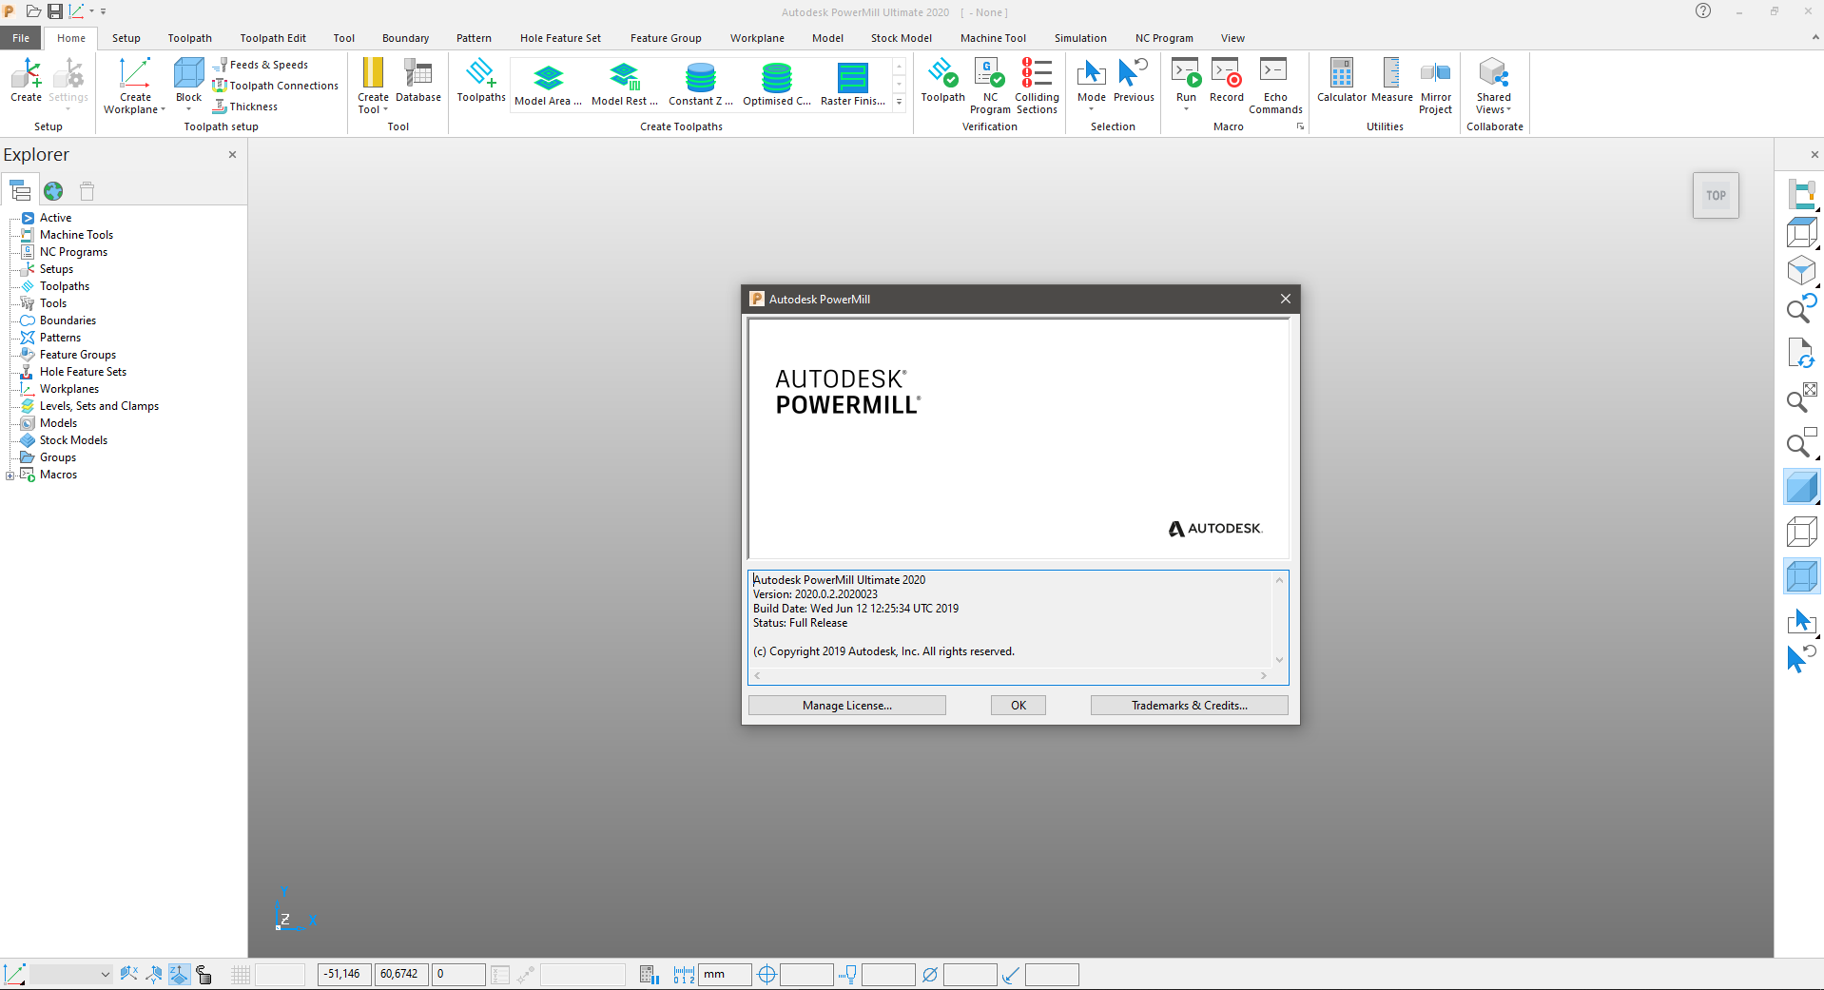The image size is (1824, 990).
Task: Close the Explorer panel
Action: click(232, 154)
